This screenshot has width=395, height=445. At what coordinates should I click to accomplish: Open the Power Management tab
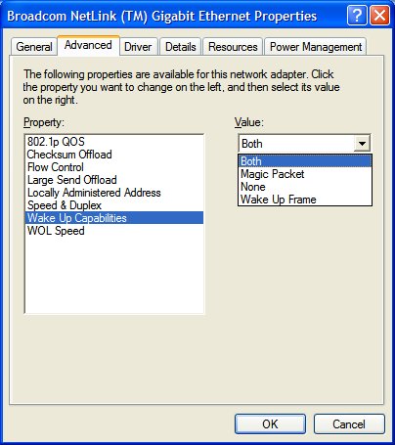click(x=316, y=47)
